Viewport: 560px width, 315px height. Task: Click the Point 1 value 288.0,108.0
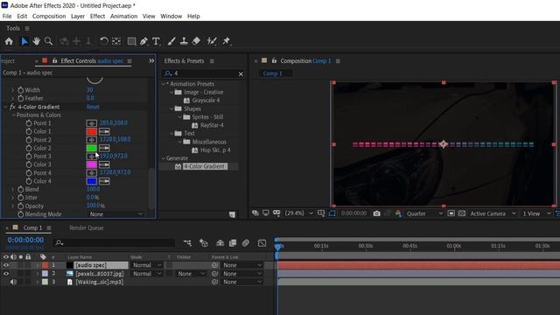point(113,122)
